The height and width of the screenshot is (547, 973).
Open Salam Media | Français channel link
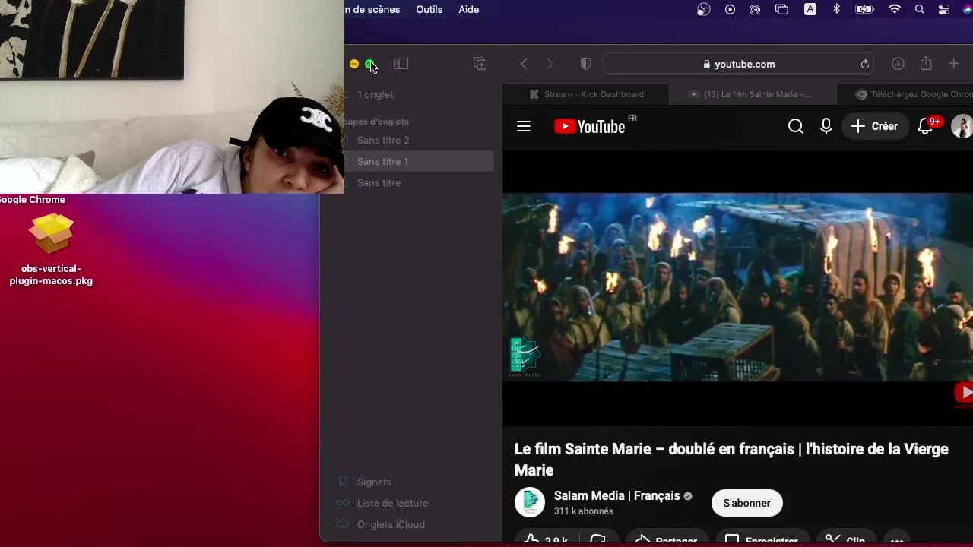pyautogui.click(x=616, y=495)
